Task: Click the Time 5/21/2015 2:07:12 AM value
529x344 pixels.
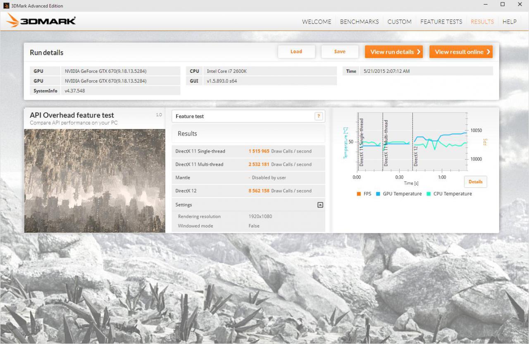Action: [x=387, y=71]
